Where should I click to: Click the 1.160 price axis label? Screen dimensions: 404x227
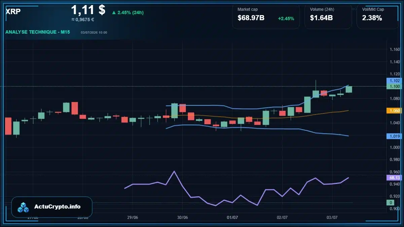pos(395,49)
